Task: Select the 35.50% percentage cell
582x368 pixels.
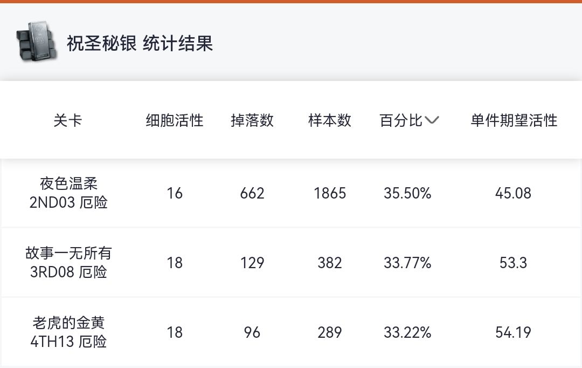Action: pyautogui.click(x=407, y=193)
